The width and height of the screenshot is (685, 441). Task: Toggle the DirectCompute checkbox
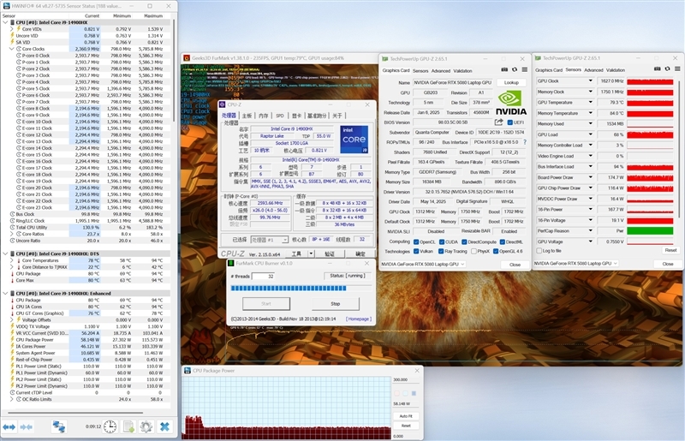point(464,241)
